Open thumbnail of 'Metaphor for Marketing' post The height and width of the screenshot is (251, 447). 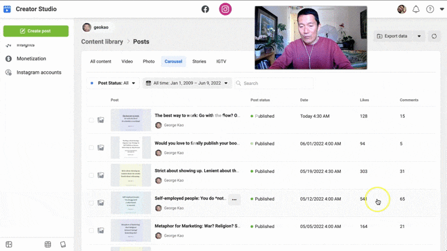(x=131, y=231)
